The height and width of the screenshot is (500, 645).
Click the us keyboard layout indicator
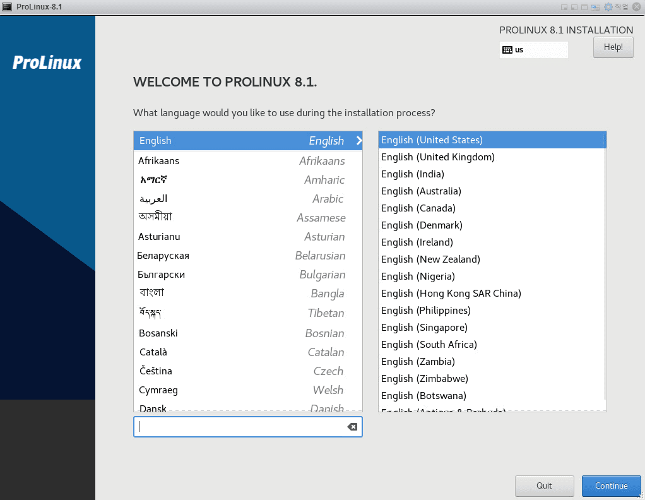pyautogui.click(x=533, y=50)
